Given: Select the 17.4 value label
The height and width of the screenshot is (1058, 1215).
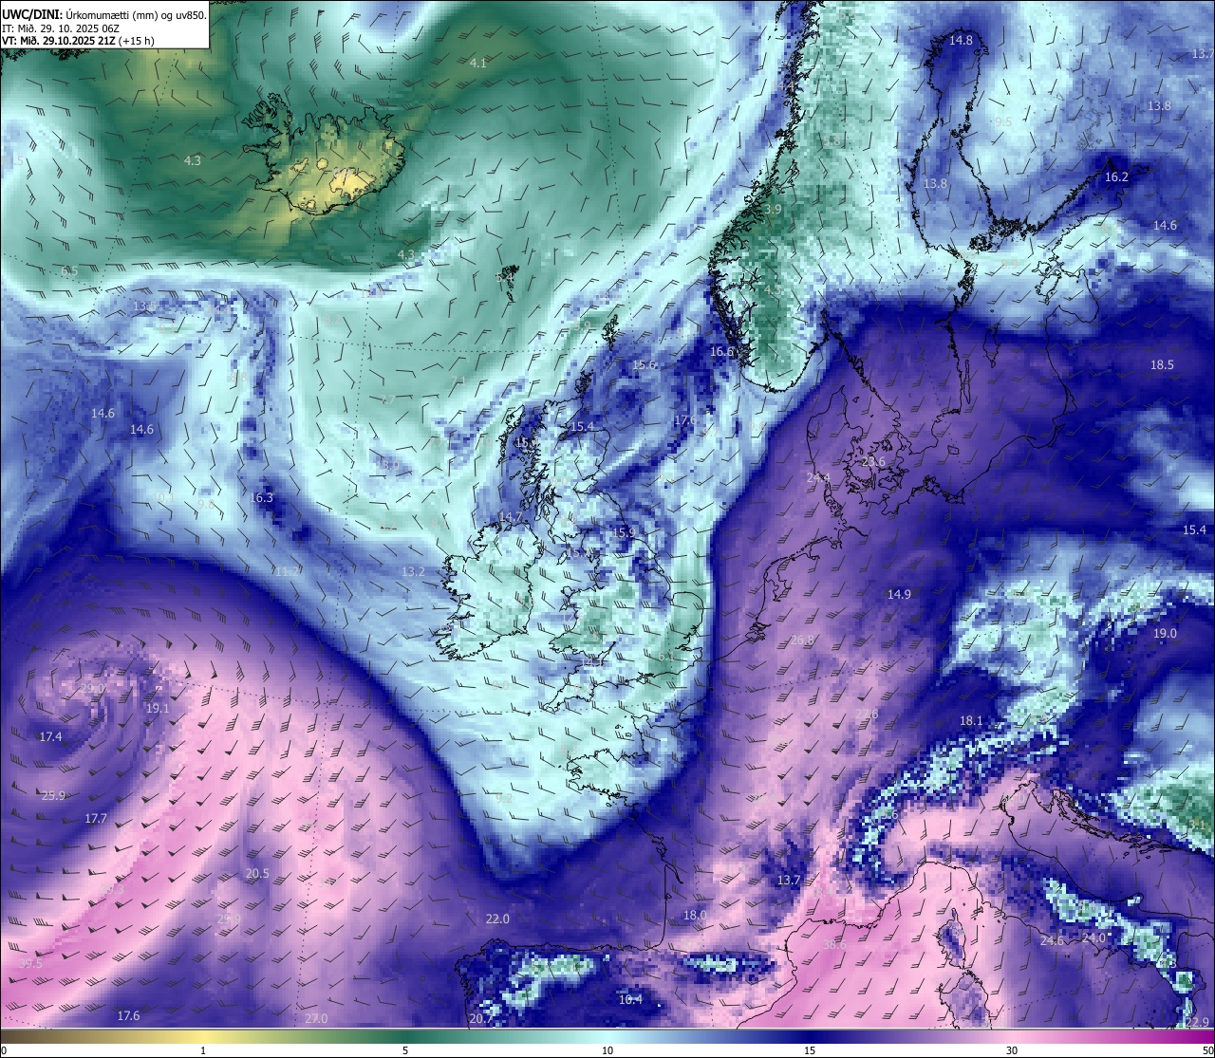Looking at the screenshot, I should coord(50,737).
